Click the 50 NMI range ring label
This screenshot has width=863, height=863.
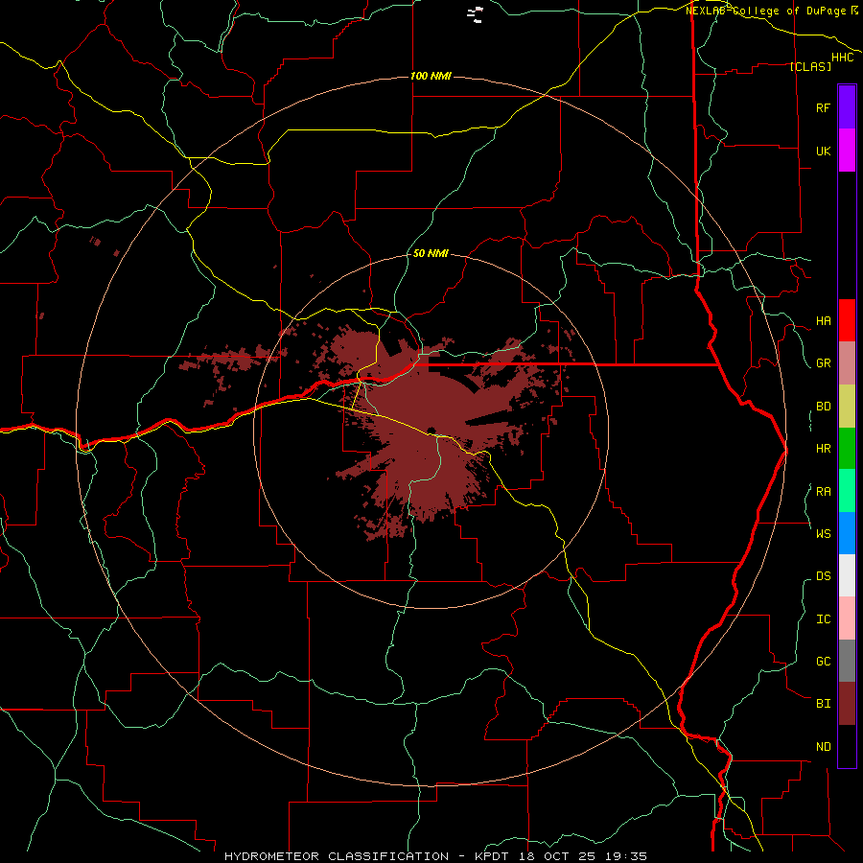point(431,254)
